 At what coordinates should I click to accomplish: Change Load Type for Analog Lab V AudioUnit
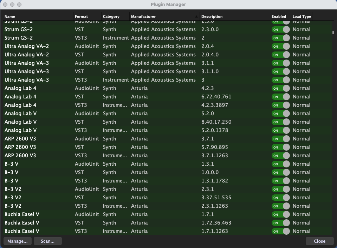point(301,113)
